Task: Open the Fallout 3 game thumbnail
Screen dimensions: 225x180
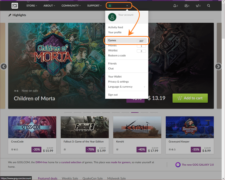Action: click(x=85, y=127)
